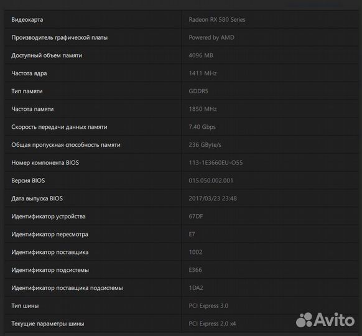The image size is (362, 336).
Task: Click the '113-1E3660EU-O55' value
Action: coord(216,163)
